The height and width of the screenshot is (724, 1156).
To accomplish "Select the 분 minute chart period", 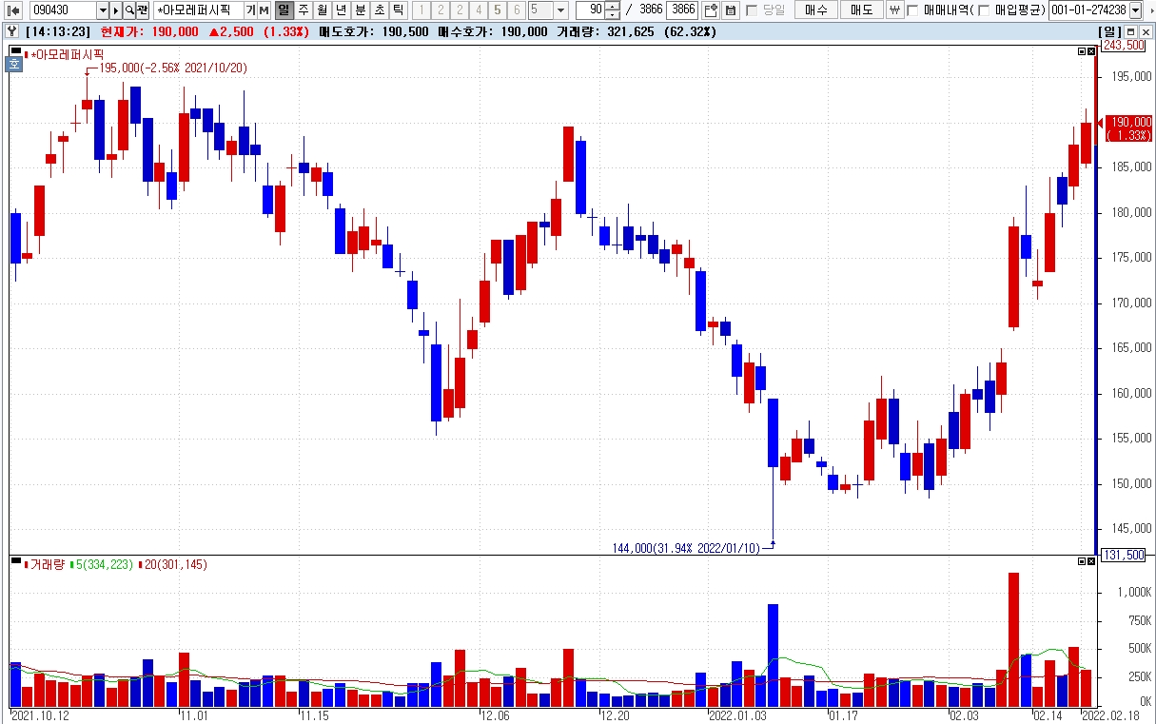I will click(360, 10).
